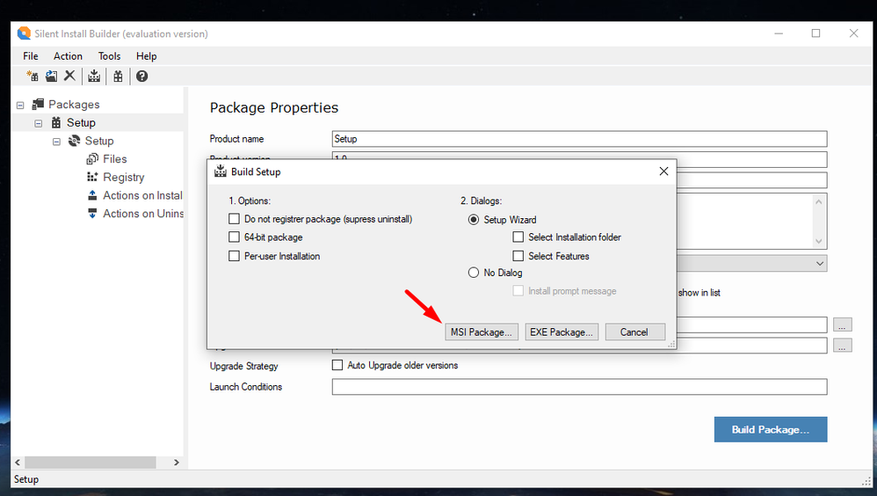
Task: Click the Delete X toolbar icon
Action: click(x=69, y=76)
